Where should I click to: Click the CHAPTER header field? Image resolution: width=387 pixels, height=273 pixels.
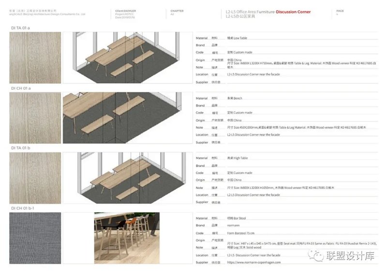tap(177, 11)
